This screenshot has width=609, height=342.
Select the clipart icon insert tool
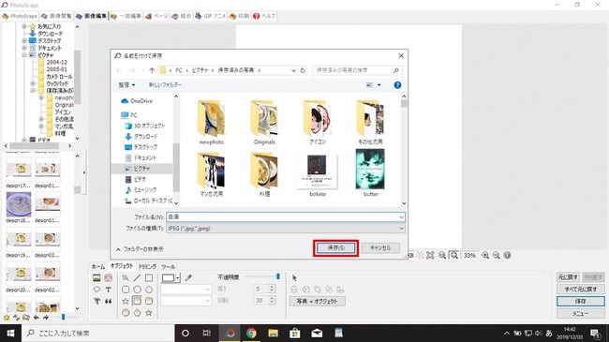(x=109, y=278)
